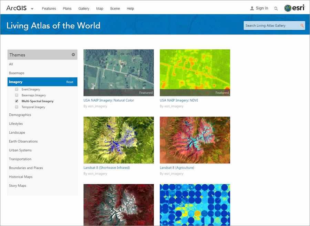
Task: Open the blue crop circles thumbnail
Action: click(195, 205)
